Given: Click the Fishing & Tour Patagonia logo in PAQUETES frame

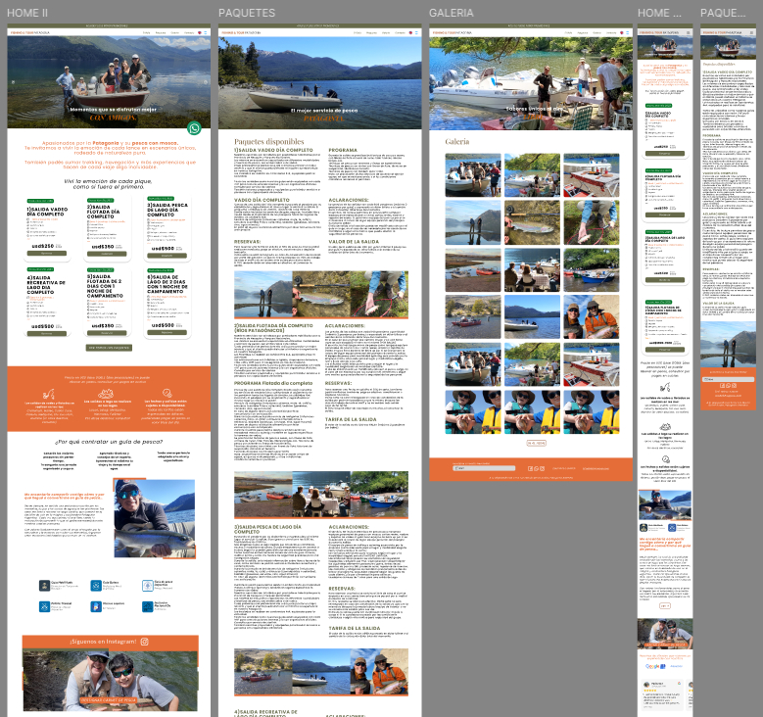Looking at the screenshot, I should coord(241,32).
